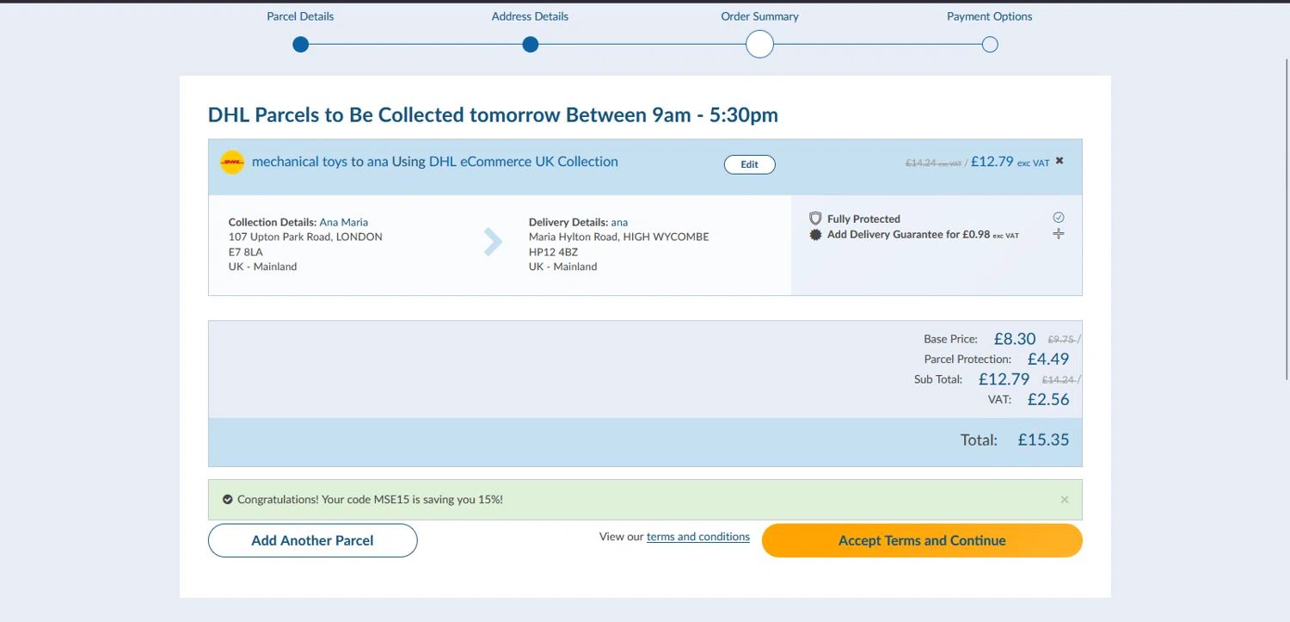Dismiss the MSE15 promo code message
1290x622 pixels.
[x=1065, y=500]
